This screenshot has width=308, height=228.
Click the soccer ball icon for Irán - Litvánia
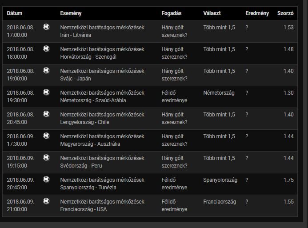(x=46, y=27)
